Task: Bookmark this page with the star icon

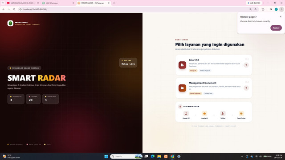Action: click(x=255, y=9)
